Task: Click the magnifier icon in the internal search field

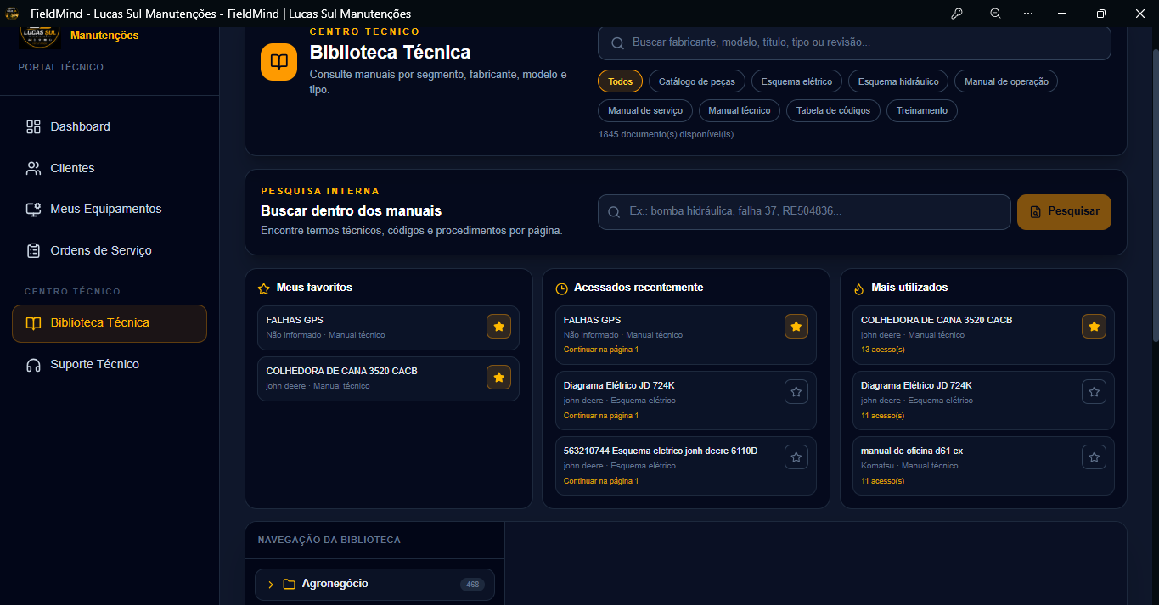Action: [x=615, y=212]
